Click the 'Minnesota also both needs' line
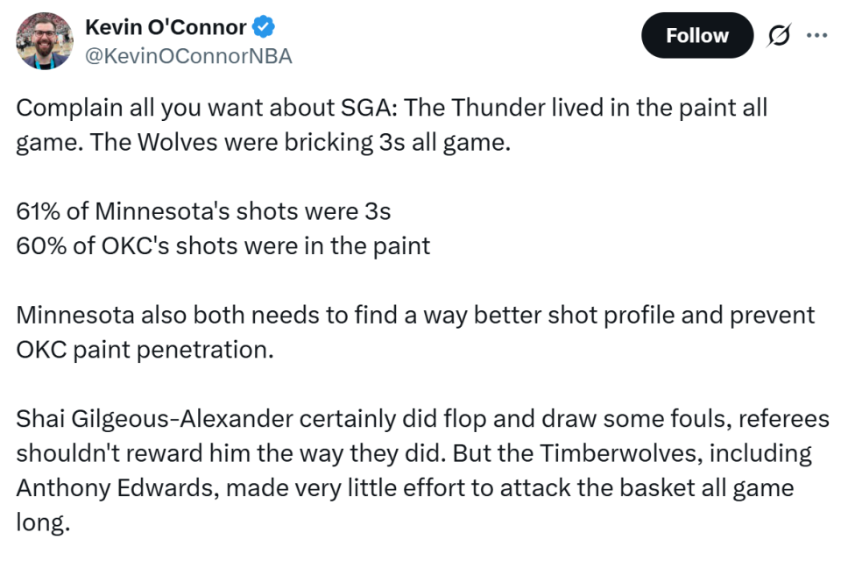841x561 pixels. click(415, 316)
